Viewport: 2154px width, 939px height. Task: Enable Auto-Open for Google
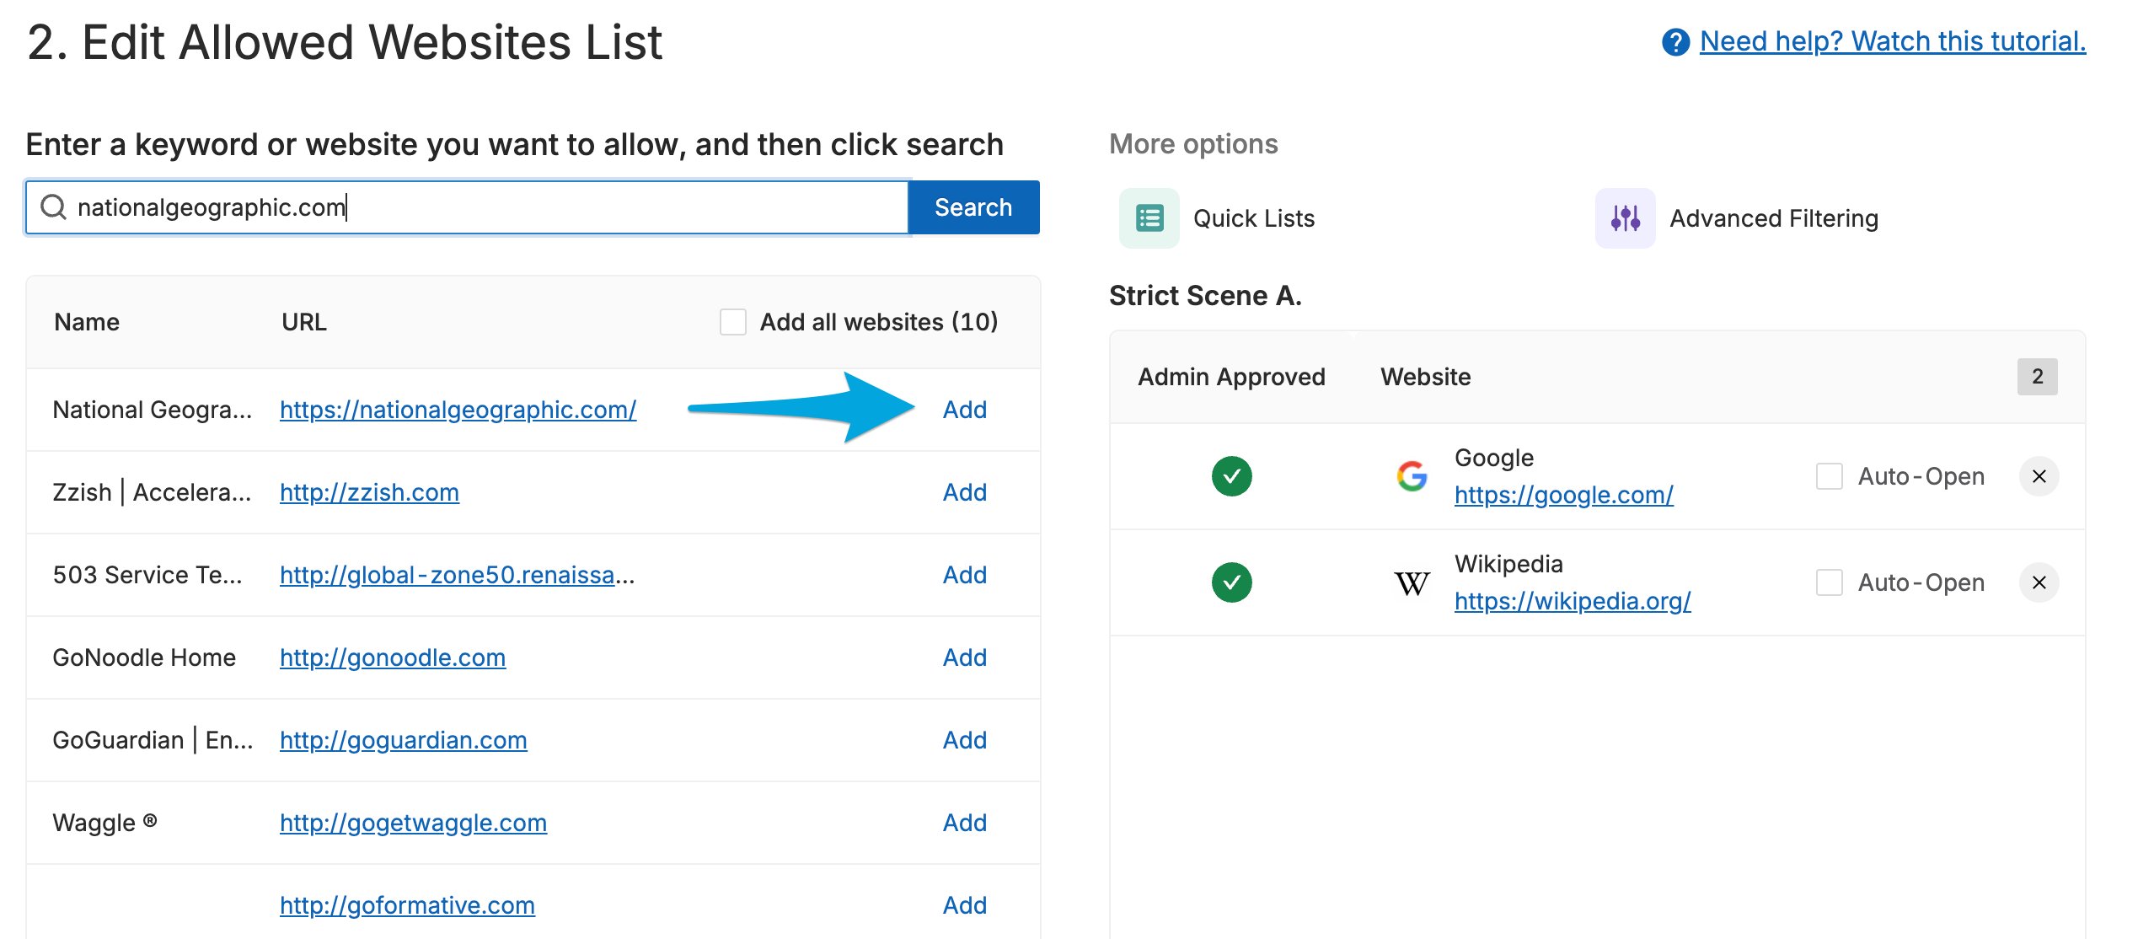click(1829, 476)
